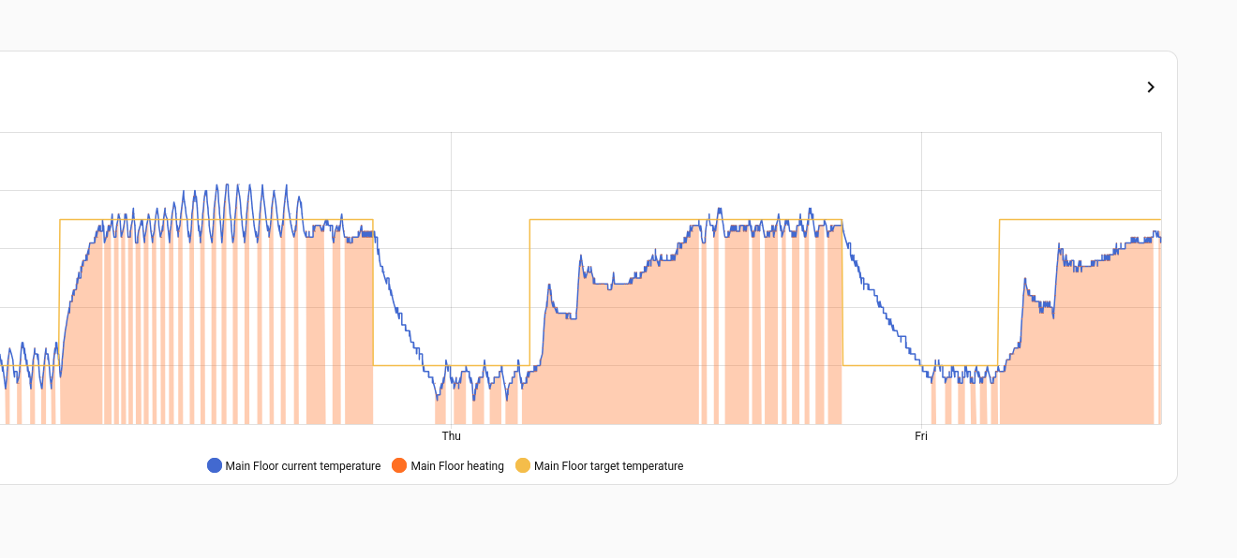This screenshot has width=1237, height=558.
Task: Click the yellow target temperature legend dot
Action: (x=523, y=466)
